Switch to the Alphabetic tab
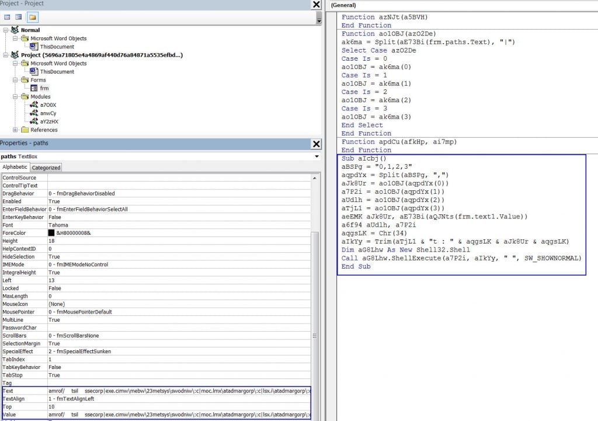598x421 pixels. [x=15, y=167]
